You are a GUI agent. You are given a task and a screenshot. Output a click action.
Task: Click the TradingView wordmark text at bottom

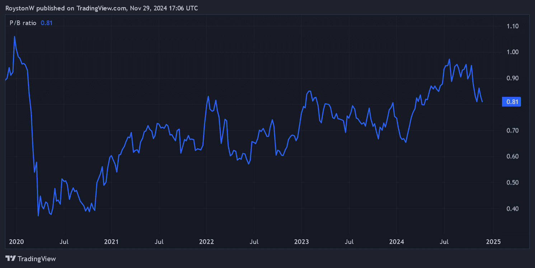(x=37, y=258)
